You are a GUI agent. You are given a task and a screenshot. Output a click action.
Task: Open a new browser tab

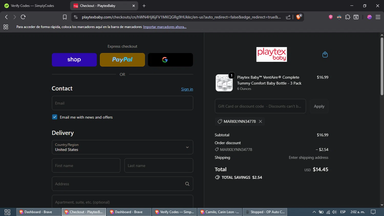(144, 6)
